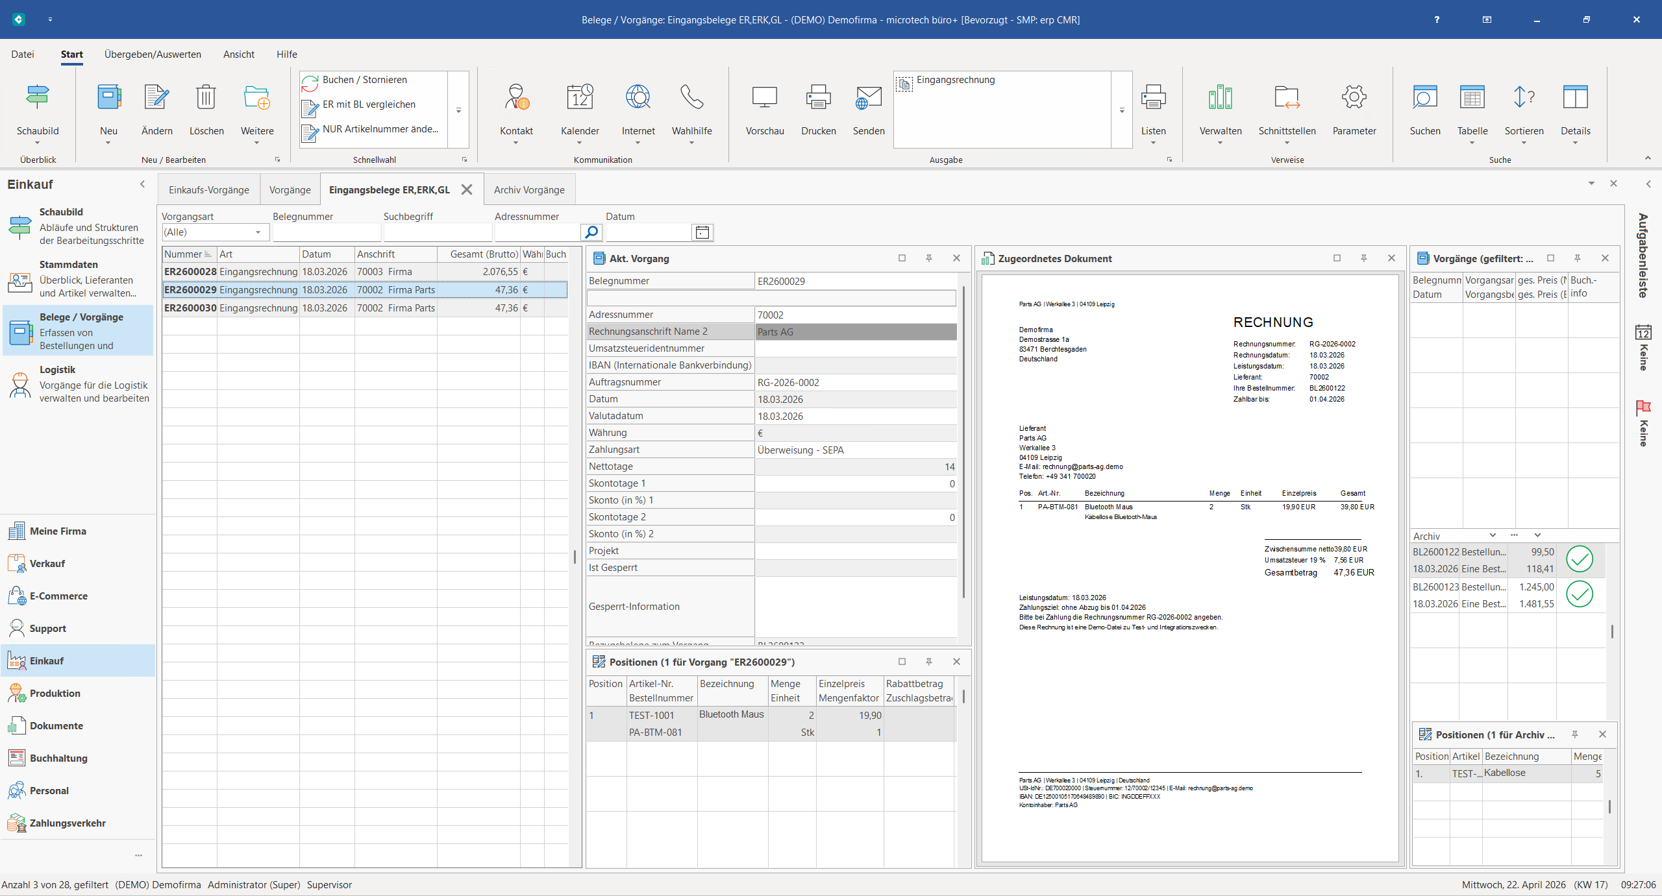Pin the Akt. Vorgang panel
1662x896 pixels.
coord(929,258)
